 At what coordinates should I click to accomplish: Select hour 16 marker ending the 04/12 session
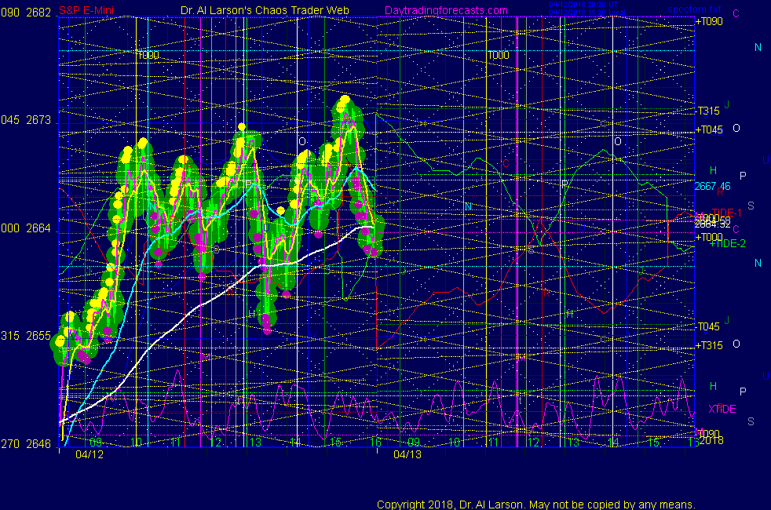[375, 443]
